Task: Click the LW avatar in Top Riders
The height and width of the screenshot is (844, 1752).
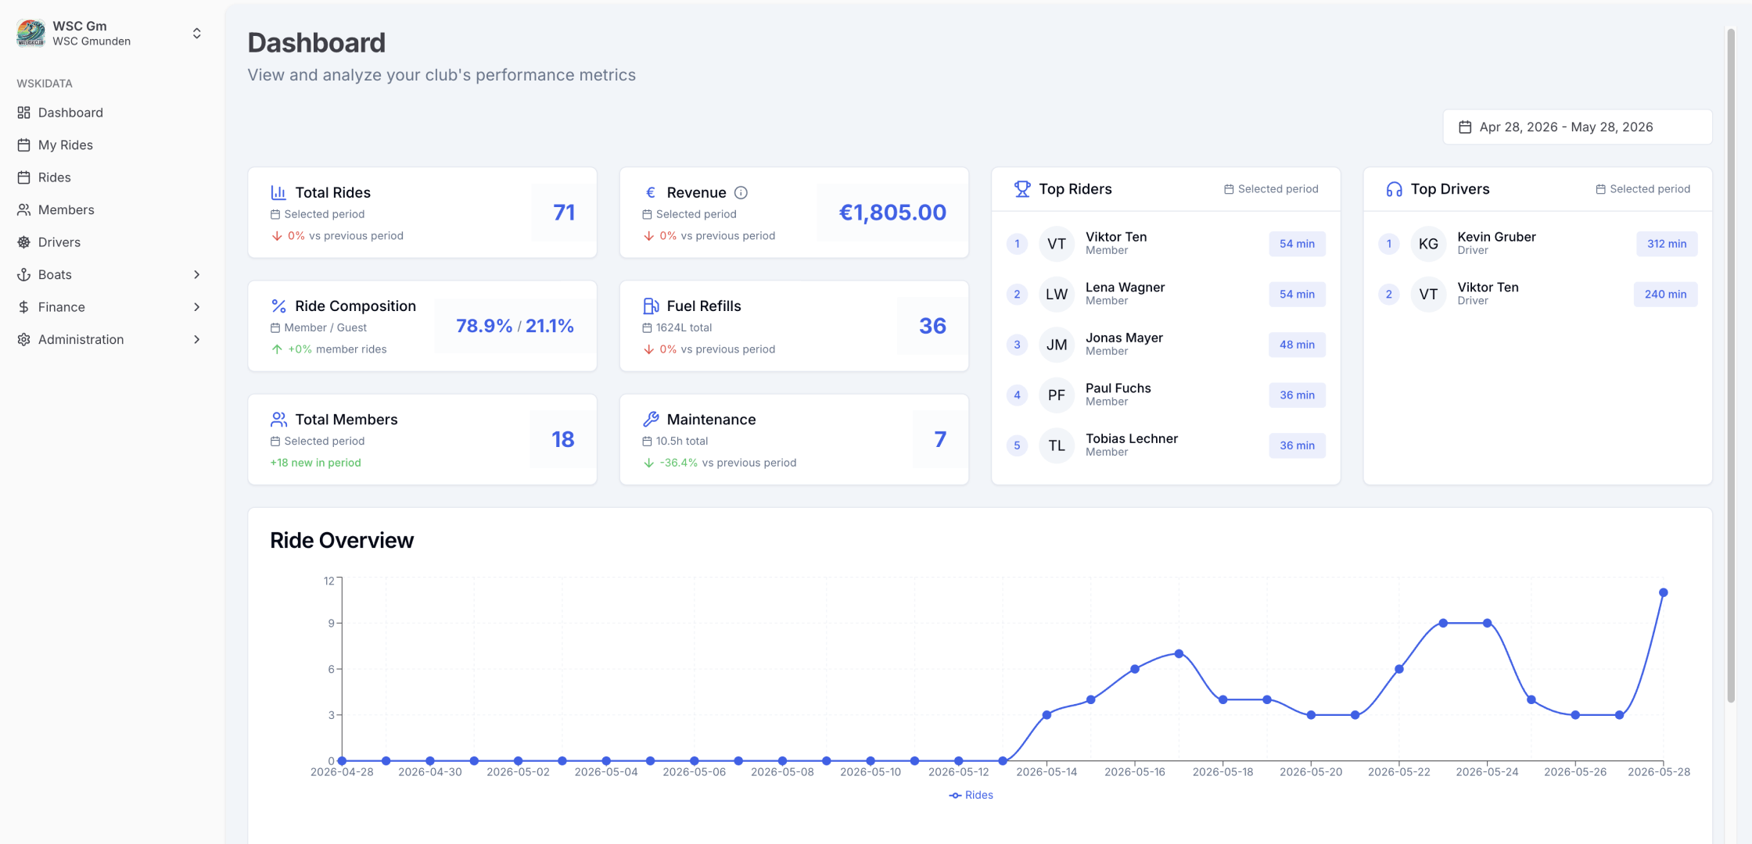Action: tap(1057, 294)
